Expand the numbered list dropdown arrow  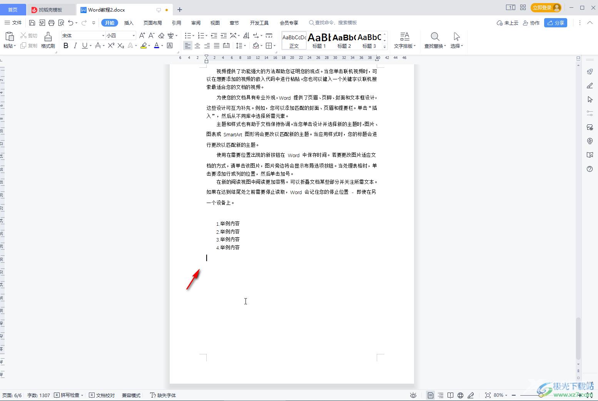click(206, 35)
